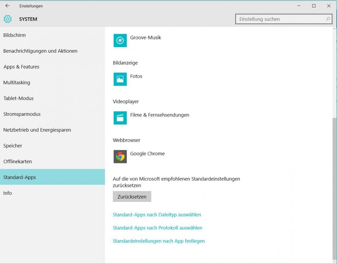Click the Filme & Fernsehsendungen icon
Image resolution: width=337 pixels, height=264 pixels.
[120, 118]
